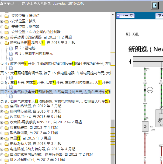Click folder icon of 收音机 II+ 代
The height and width of the screenshot is (164, 163).
click(6, 117)
